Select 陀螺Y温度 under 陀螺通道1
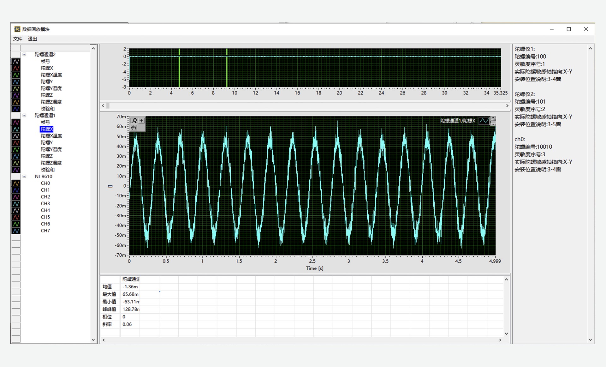This screenshot has width=606, height=367. click(51, 149)
